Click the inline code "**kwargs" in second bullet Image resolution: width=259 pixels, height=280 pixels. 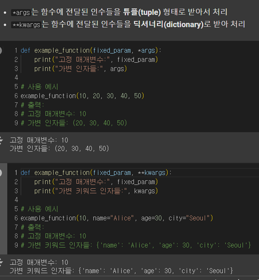26,25
